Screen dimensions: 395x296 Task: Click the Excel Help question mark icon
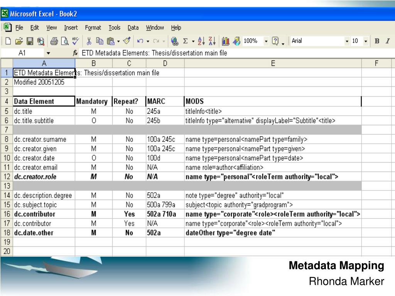(275, 41)
